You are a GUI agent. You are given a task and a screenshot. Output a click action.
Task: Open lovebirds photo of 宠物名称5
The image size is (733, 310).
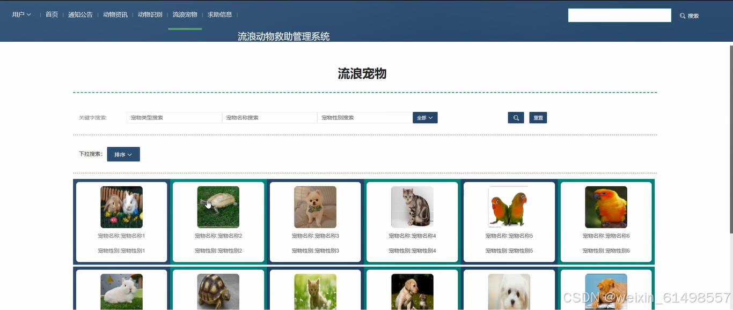pos(509,207)
